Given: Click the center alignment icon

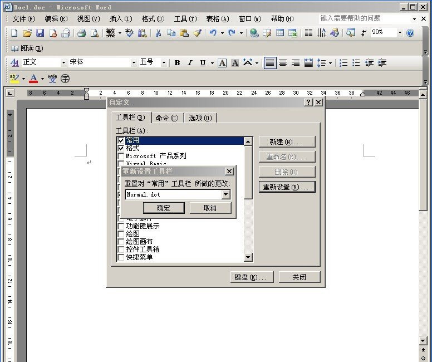Looking at the screenshot, I should (x=283, y=63).
